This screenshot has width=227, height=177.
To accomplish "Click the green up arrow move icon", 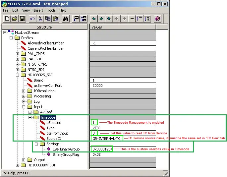I will 109,19.
